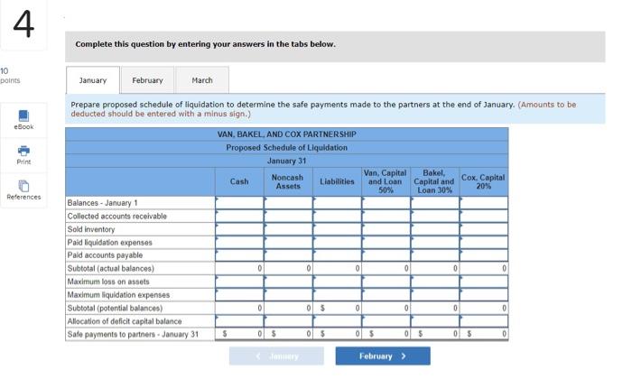
Task: Click the 'Subtotal (potential balances)' row label
Action: click(115, 308)
